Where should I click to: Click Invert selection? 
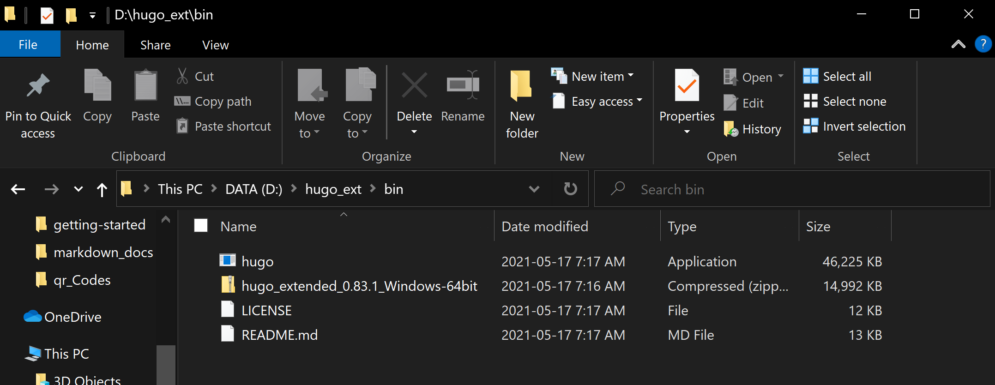[854, 126]
